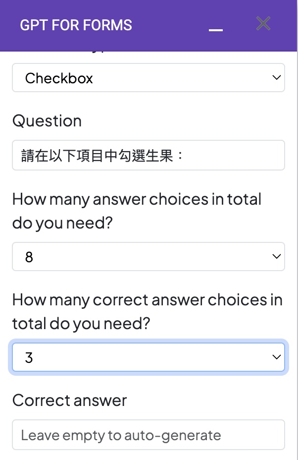
Task: Open the total answer choices dropdown showing 8
Action: (148, 257)
